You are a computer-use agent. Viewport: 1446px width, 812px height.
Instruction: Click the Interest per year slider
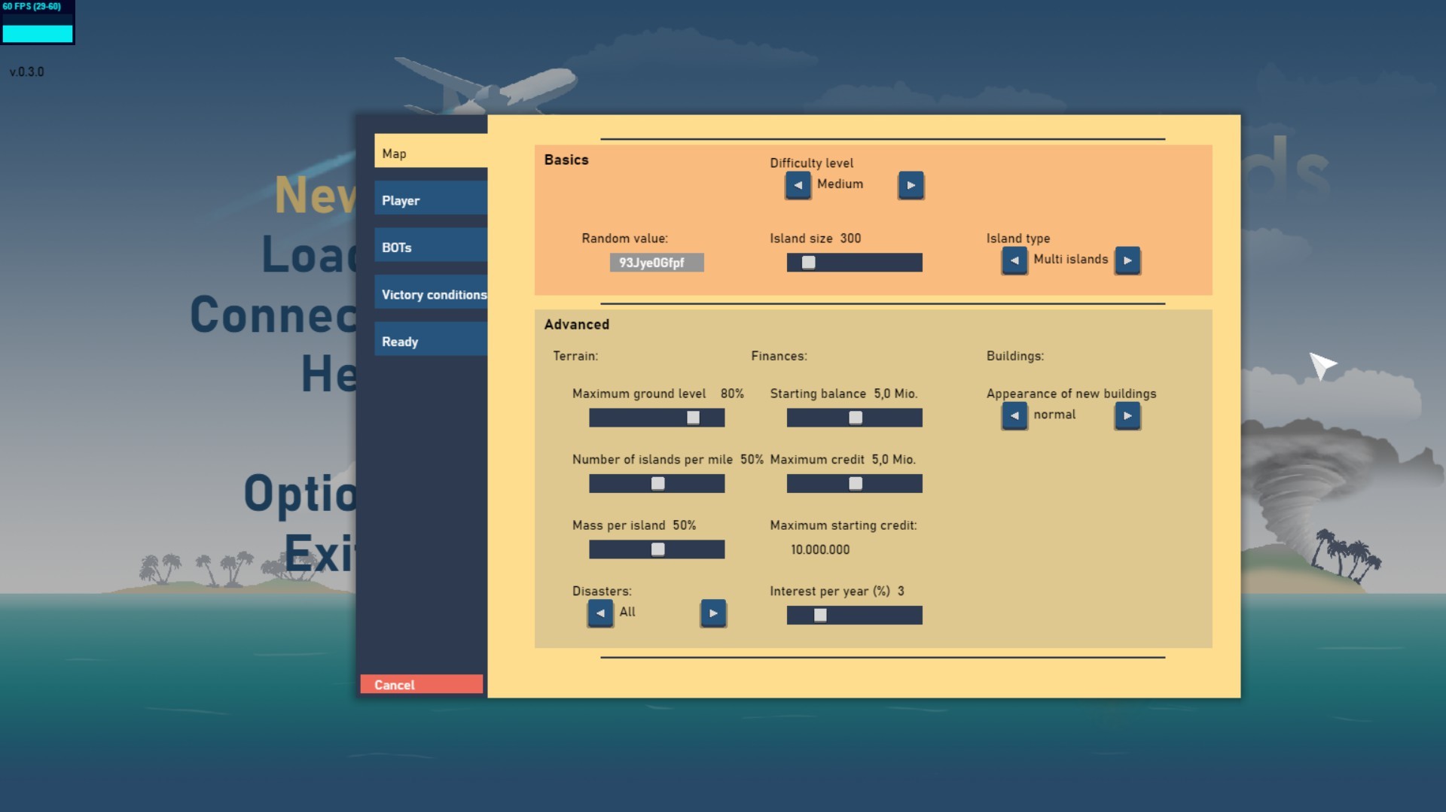click(854, 616)
